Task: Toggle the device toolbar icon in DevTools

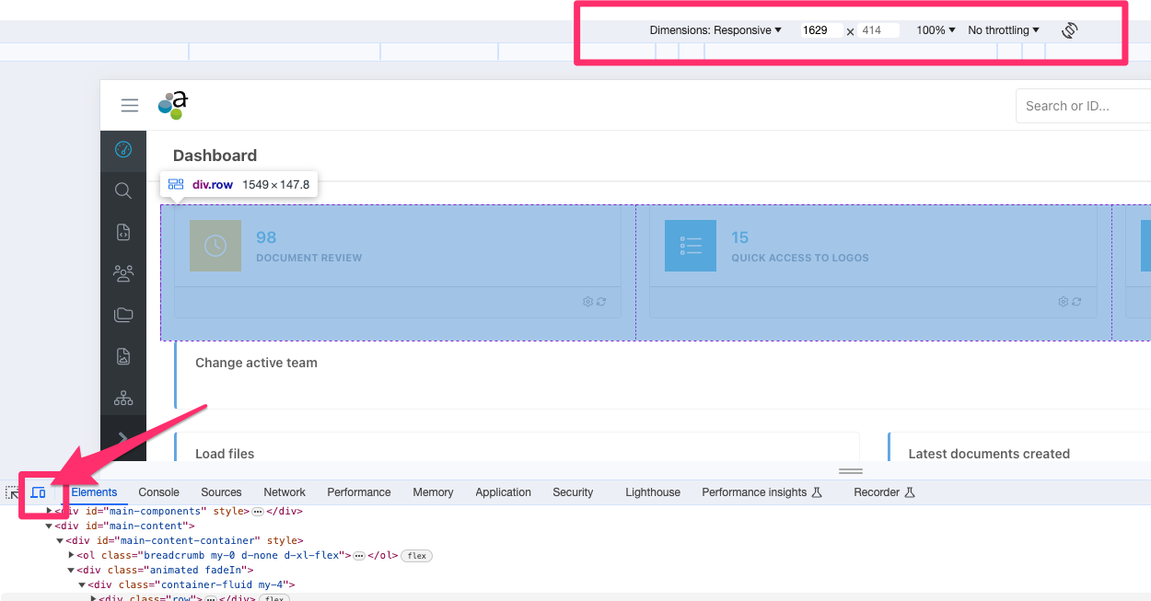Action: [x=38, y=493]
